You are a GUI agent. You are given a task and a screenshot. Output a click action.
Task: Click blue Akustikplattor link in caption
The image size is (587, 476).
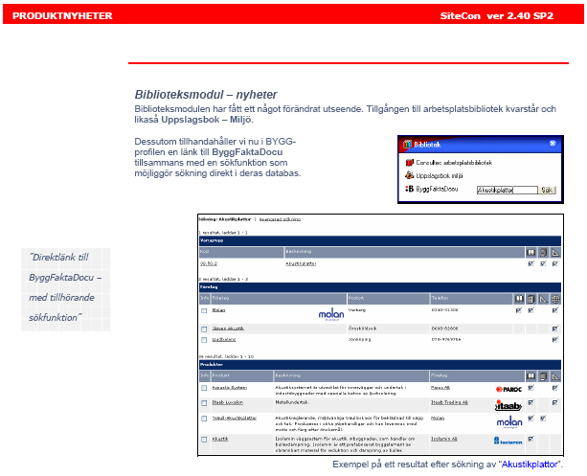tap(530, 465)
